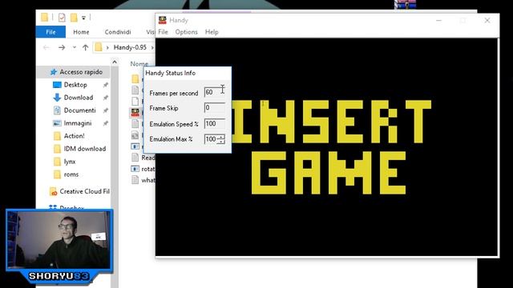513x288 pixels.
Task: Select the Handy executable icon in file list
Action: [135, 113]
